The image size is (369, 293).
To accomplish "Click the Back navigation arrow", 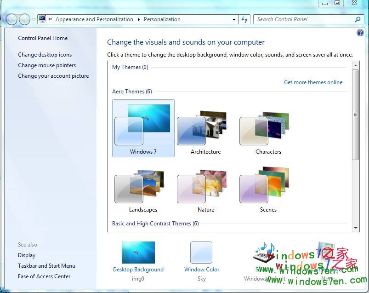I will pyautogui.click(x=12, y=19).
